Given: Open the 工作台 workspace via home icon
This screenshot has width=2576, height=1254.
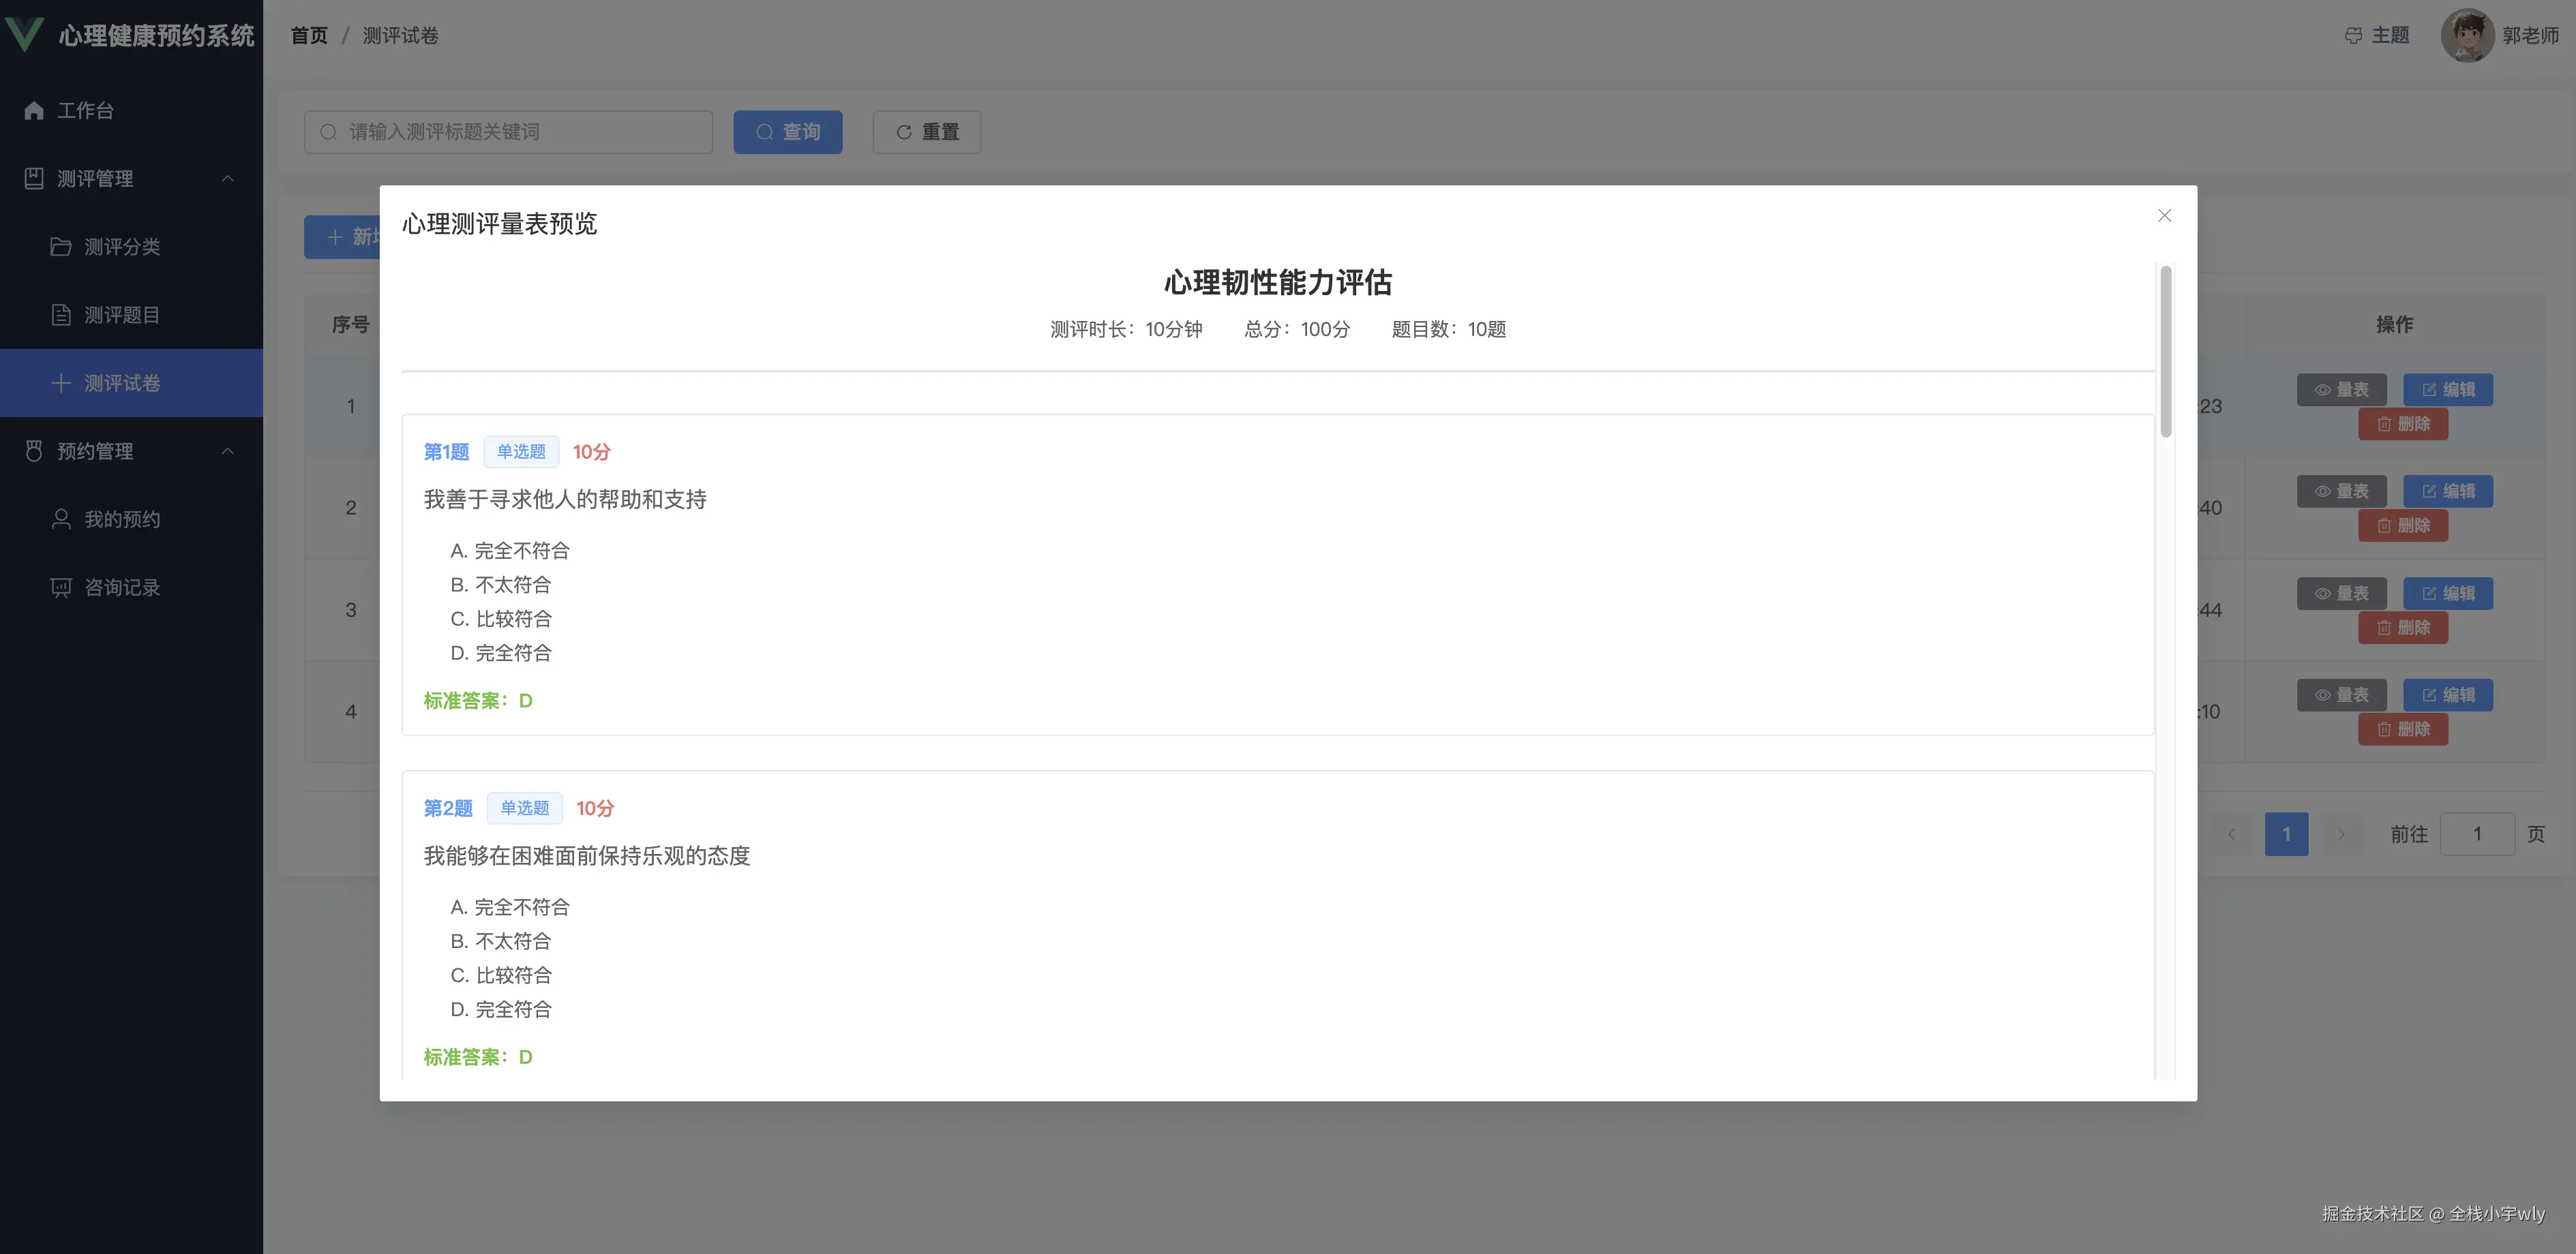Looking at the screenshot, I should click(x=33, y=110).
